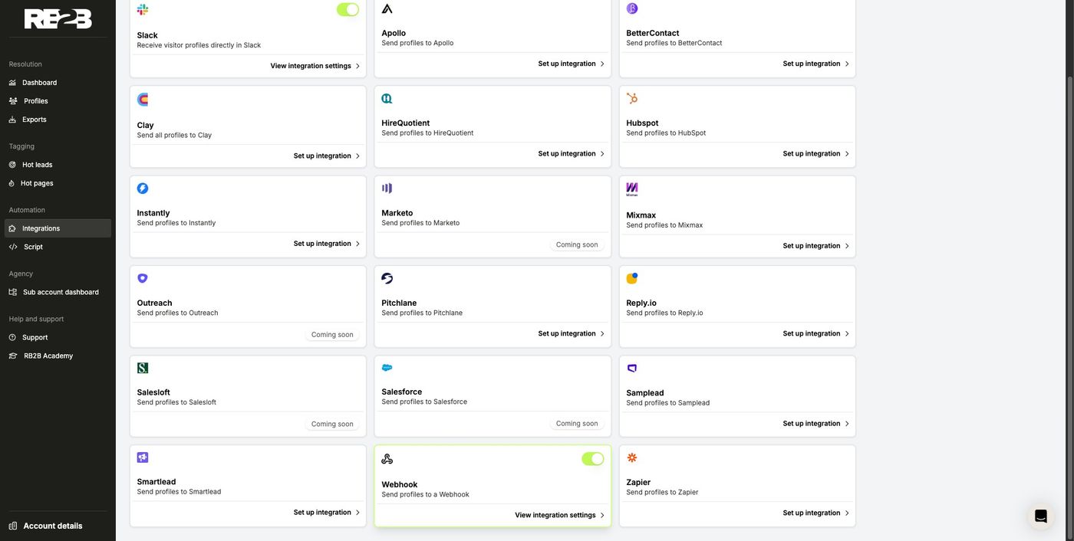Click the Slack logo icon
This screenshot has width=1074, height=541.
click(x=143, y=10)
